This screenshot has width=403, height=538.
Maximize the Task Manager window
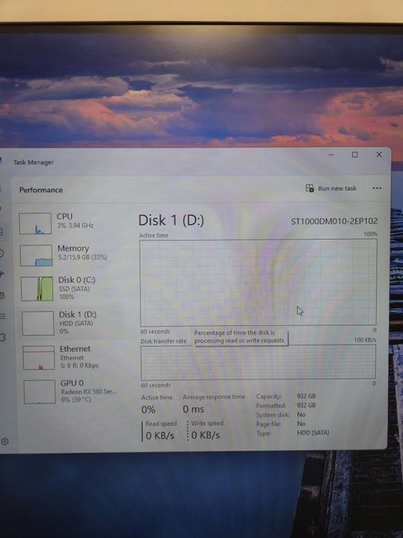(355, 154)
